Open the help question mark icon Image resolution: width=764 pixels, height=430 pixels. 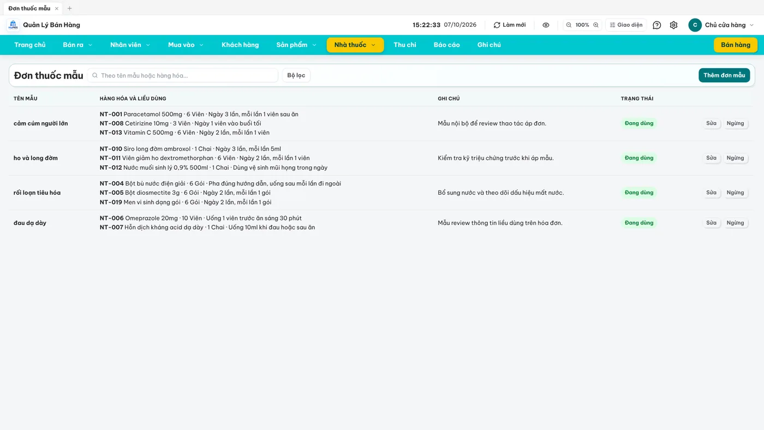coord(657,25)
